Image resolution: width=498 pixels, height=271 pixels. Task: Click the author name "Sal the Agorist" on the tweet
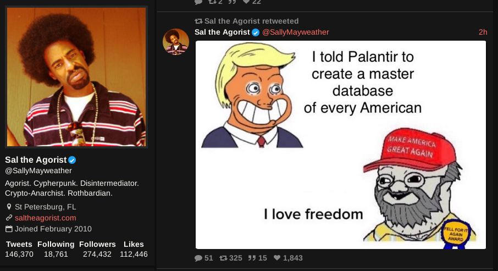point(222,32)
